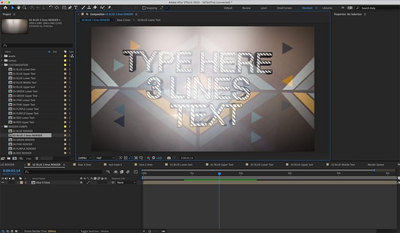The width and height of the screenshot is (400, 233).
Task: Open the Parent & Link None dropdown
Action: pyautogui.click(x=126, y=183)
